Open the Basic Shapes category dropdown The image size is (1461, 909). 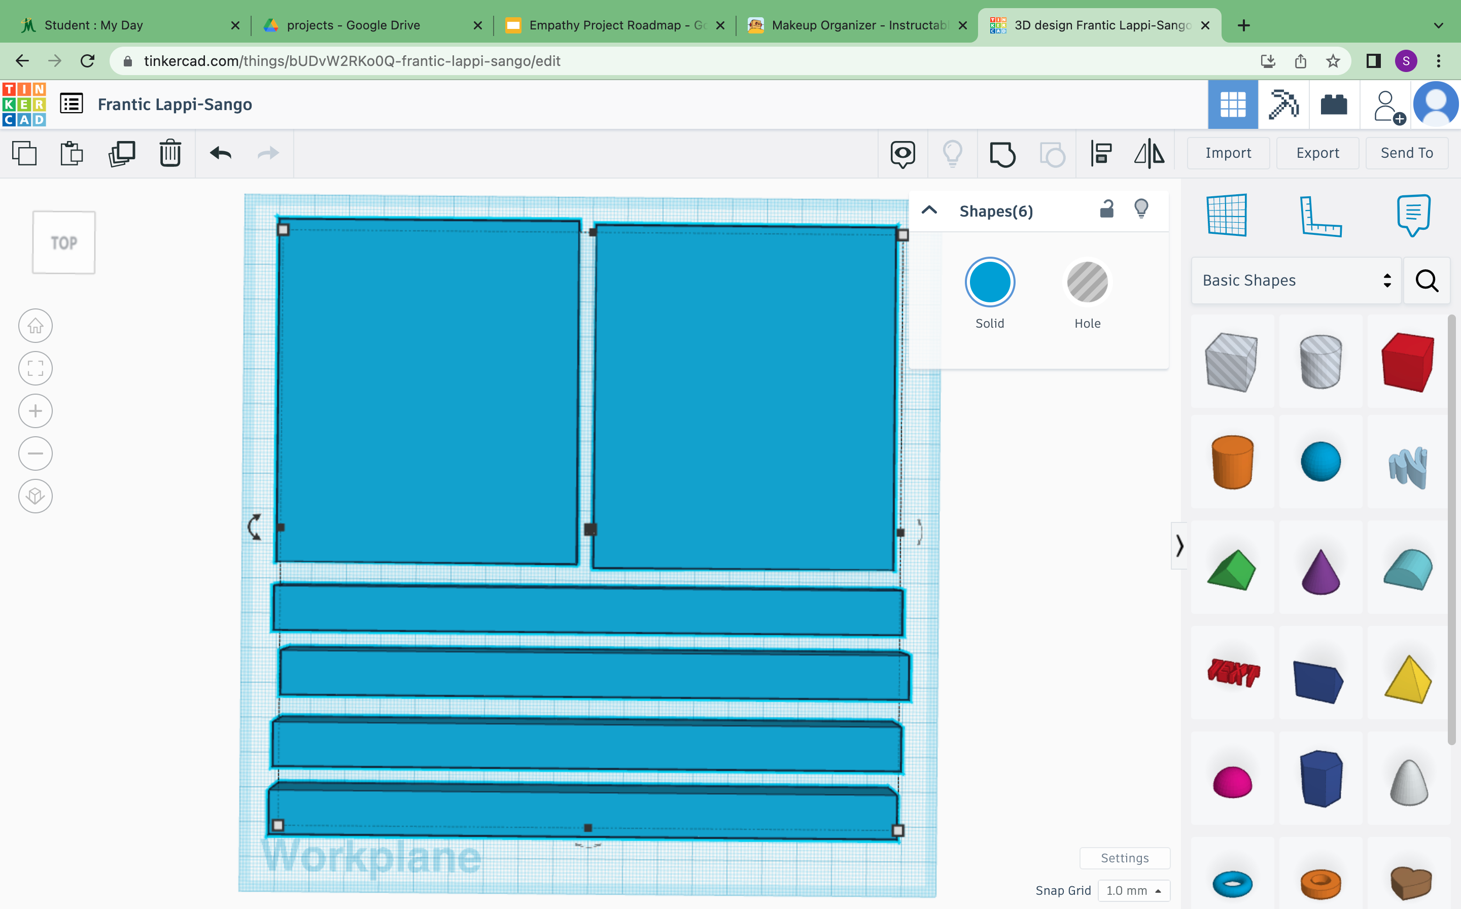1295,280
